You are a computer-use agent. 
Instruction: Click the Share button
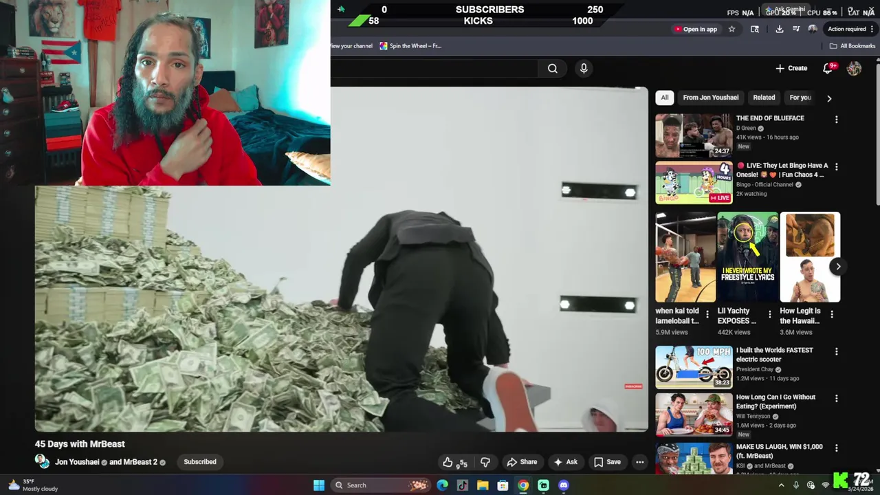tap(522, 462)
